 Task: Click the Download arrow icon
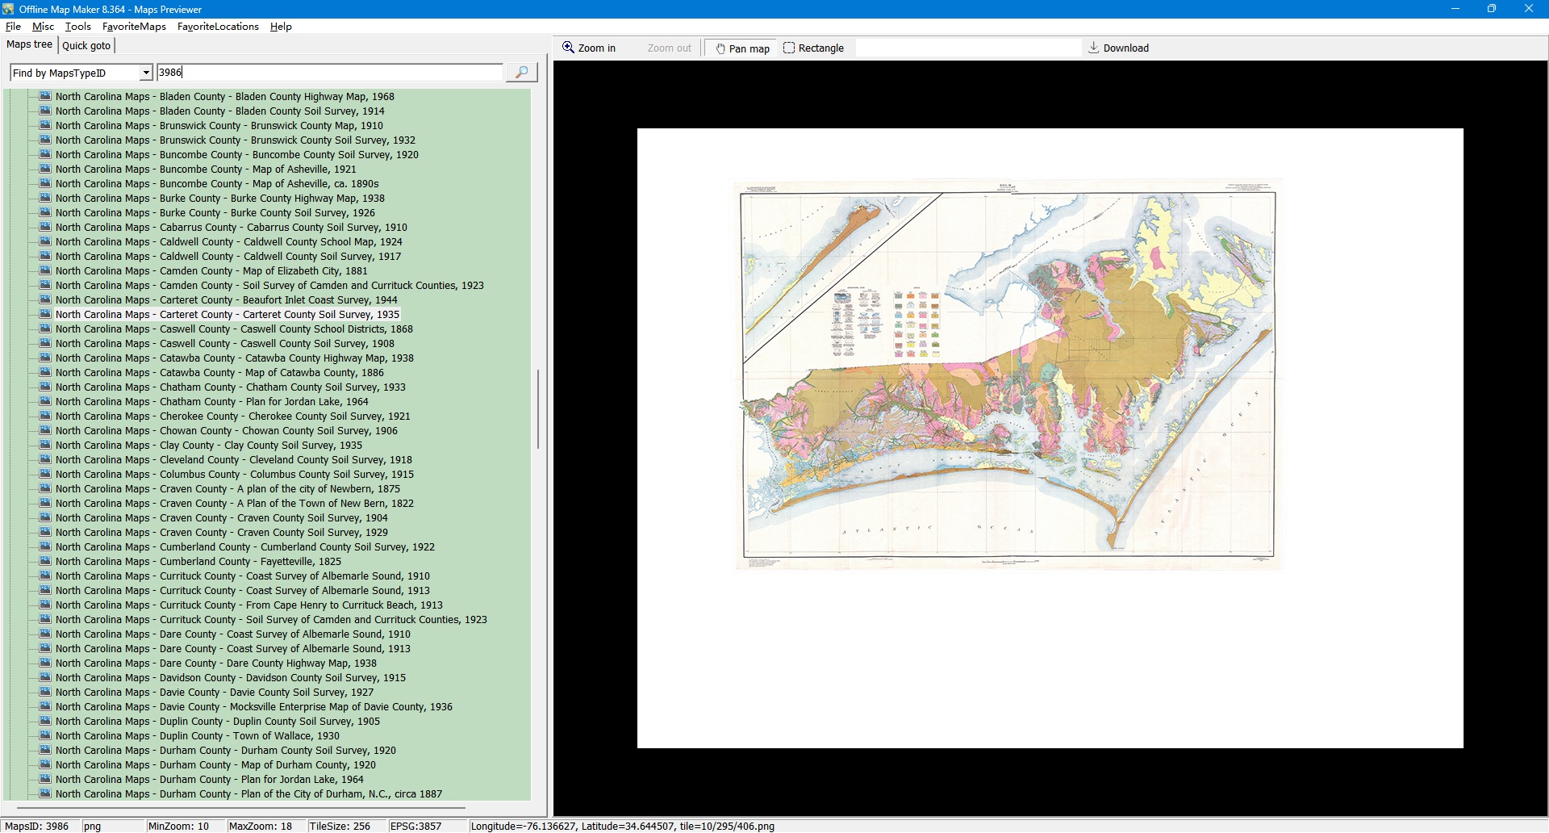tap(1094, 48)
